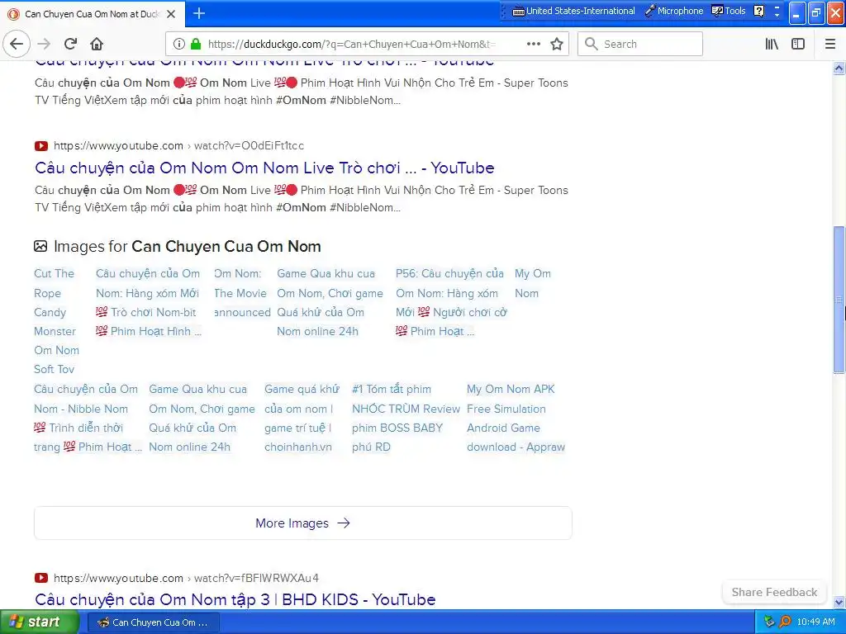Click the Share Feedback button
Viewport: 846px width, 634px height.
coord(774,592)
